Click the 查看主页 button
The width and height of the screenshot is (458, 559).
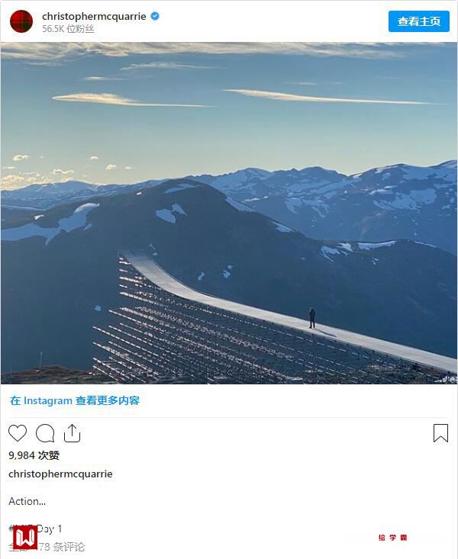point(419,21)
